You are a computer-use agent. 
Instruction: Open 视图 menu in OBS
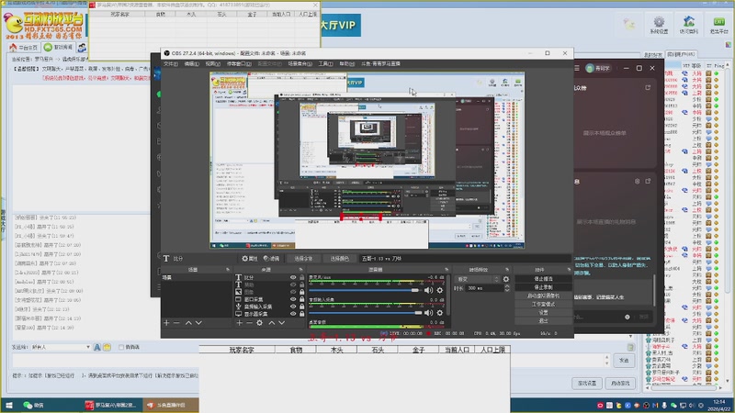click(x=212, y=63)
